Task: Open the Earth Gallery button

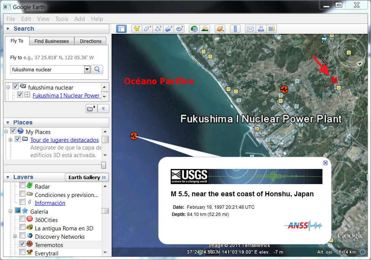Action: pyautogui.click(x=87, y=177)
